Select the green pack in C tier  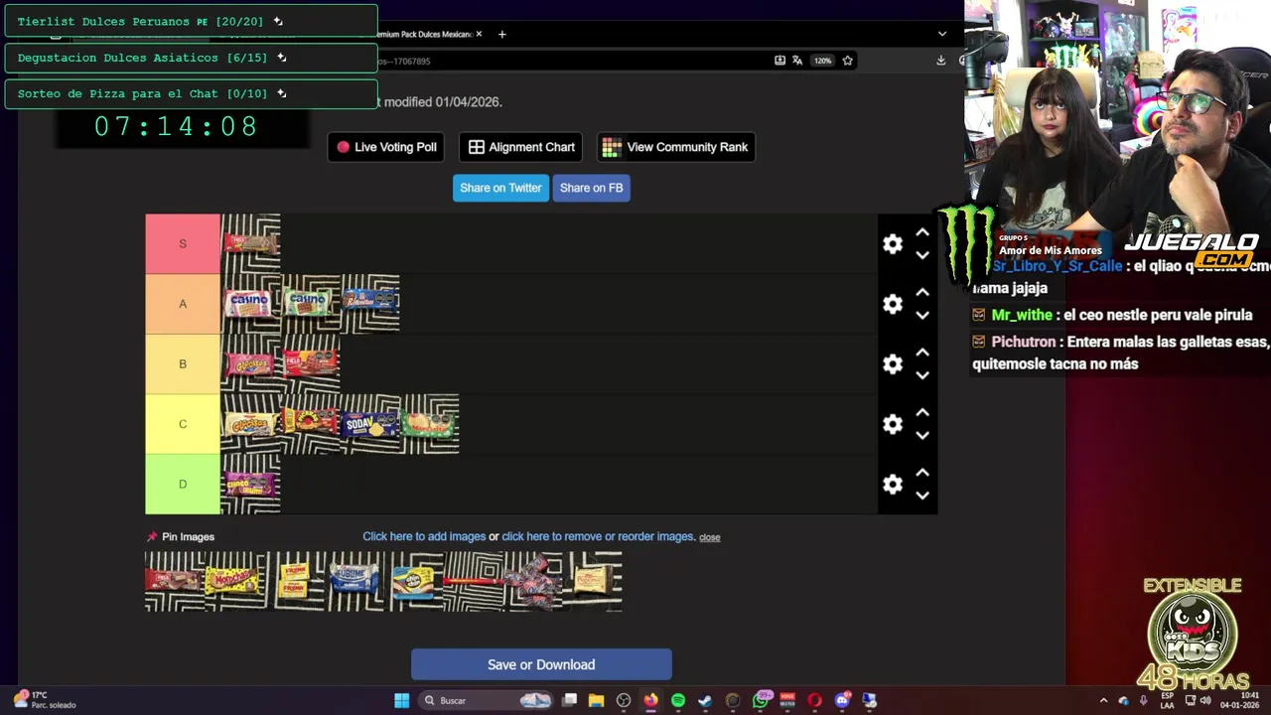point(429,424)
